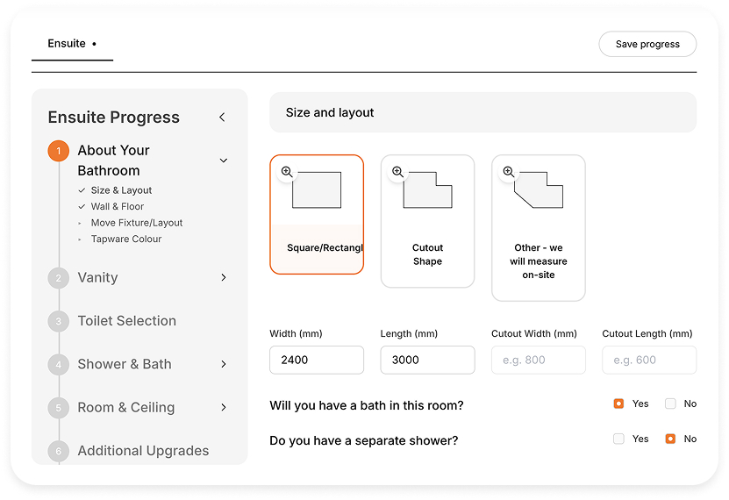Image resolution: width=729 pixels, height=500 pixels.
Task: Click magnifier icon on Cutout Shape card
Action: [397, 172]
